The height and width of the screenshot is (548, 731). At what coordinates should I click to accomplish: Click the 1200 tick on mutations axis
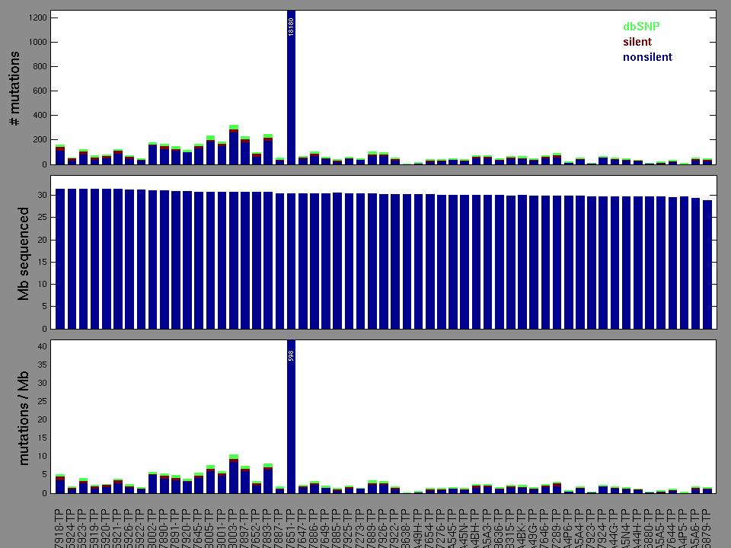[x=38, y=18]
